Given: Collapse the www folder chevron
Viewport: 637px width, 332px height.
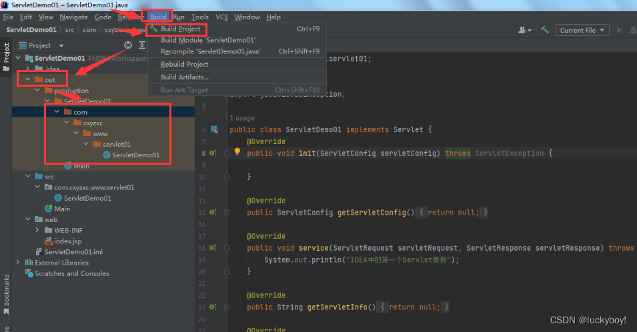Looking at the screenshot, I should tap(77, 133).
